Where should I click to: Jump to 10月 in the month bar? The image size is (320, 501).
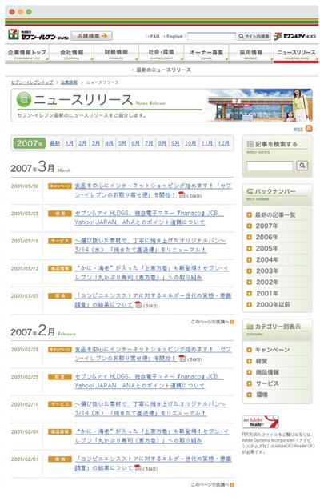[190, 143]
